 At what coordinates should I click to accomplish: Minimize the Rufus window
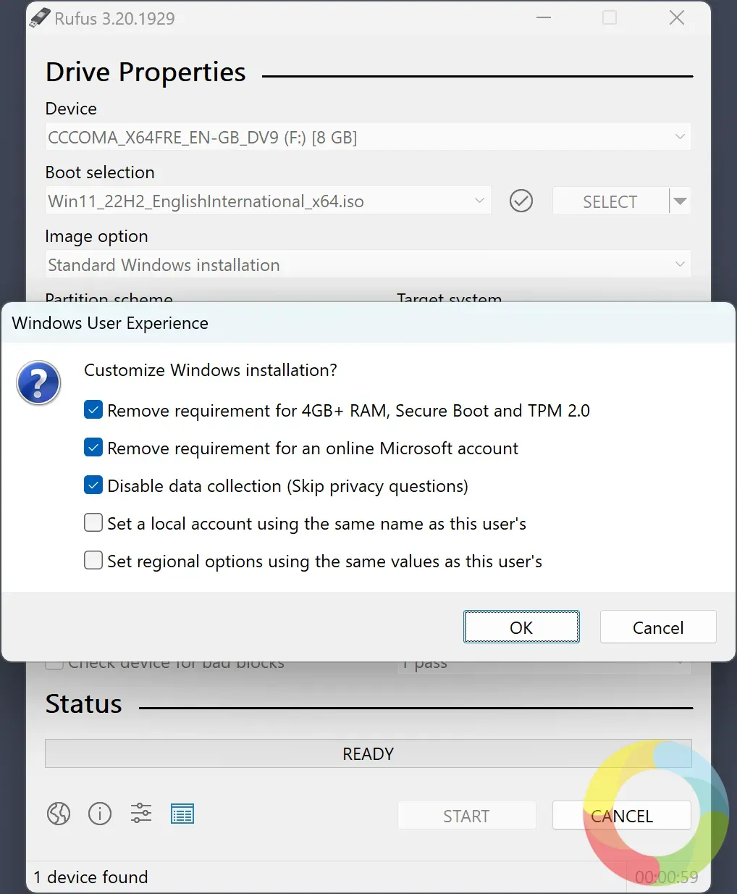[544, 17]
